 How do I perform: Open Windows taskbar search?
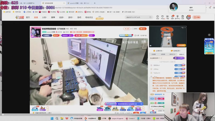[57, 118]
